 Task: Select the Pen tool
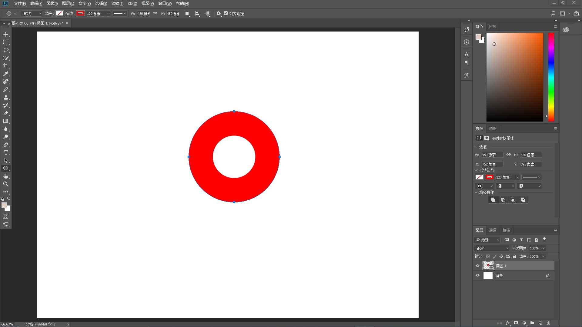pos(6,145)
